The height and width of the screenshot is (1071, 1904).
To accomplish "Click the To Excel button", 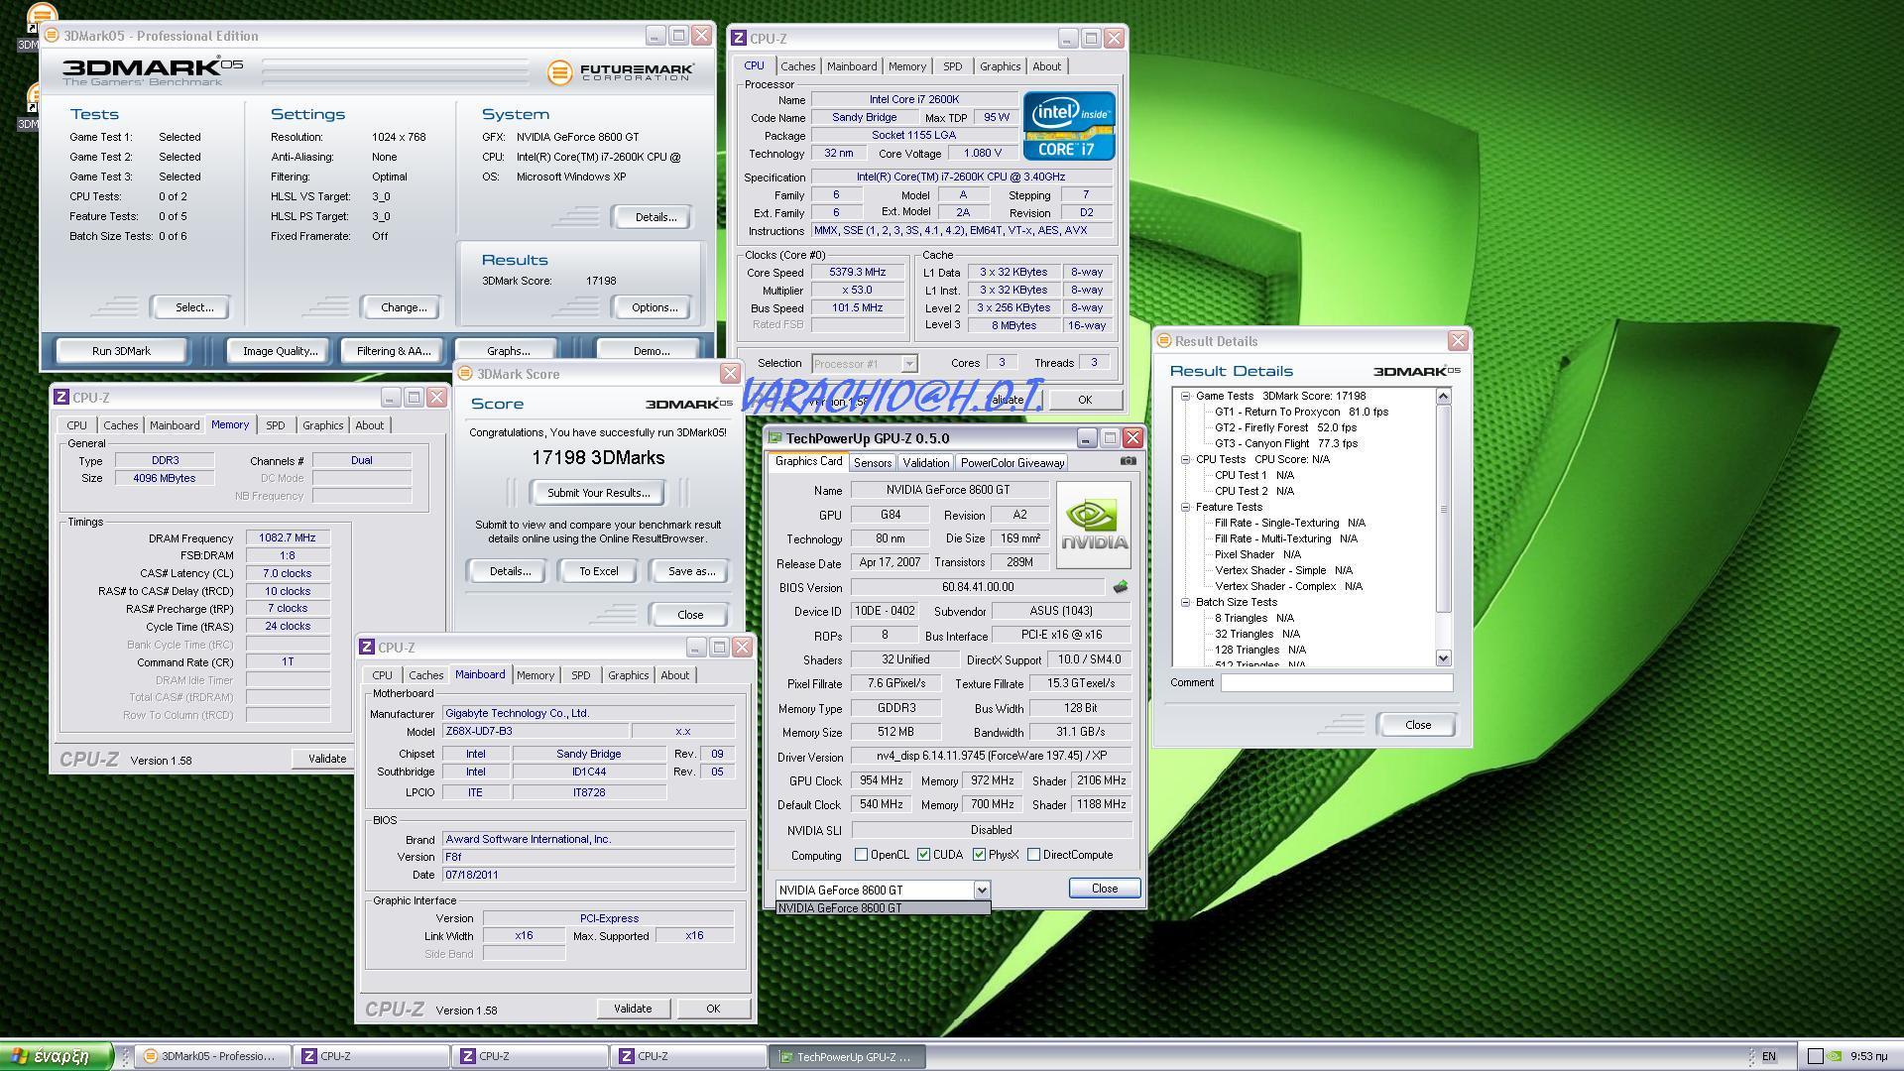I will 598,571.
